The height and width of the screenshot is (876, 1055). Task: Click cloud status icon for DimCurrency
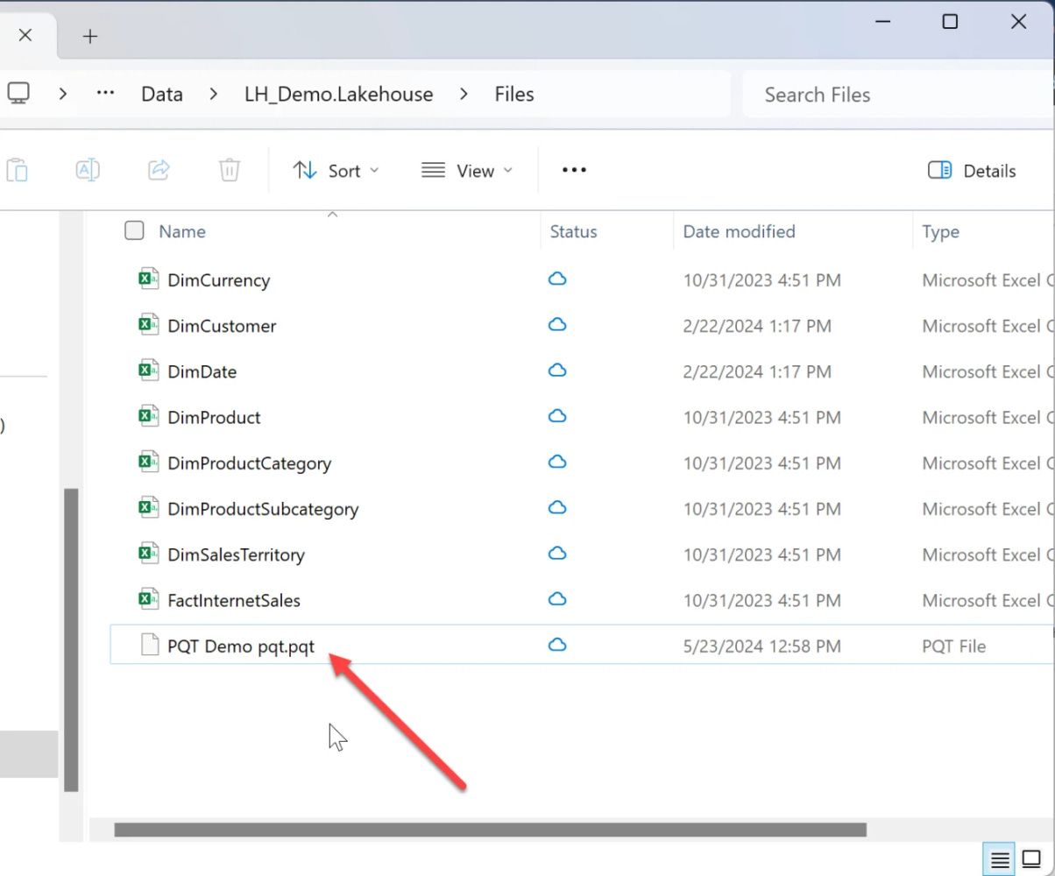tap(556, 279)
